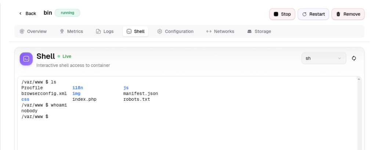Click the trash icon in Remove
376x150 pixels.
[338, 14]
